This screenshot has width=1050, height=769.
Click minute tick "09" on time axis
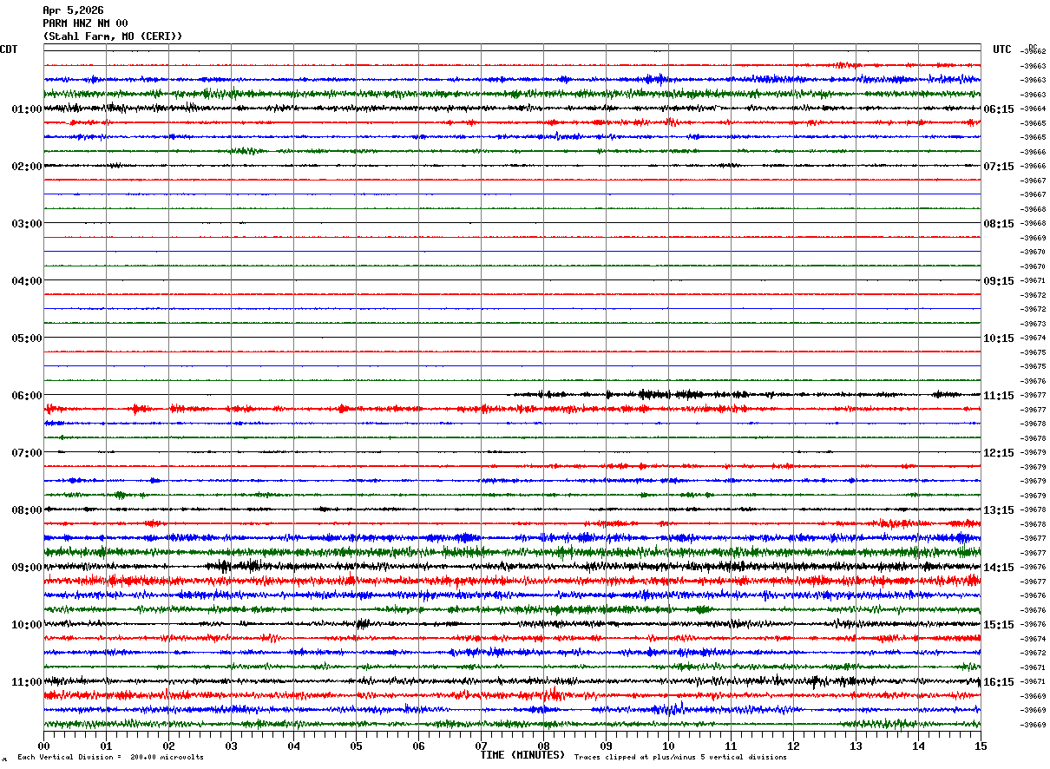tap(606, 746)
